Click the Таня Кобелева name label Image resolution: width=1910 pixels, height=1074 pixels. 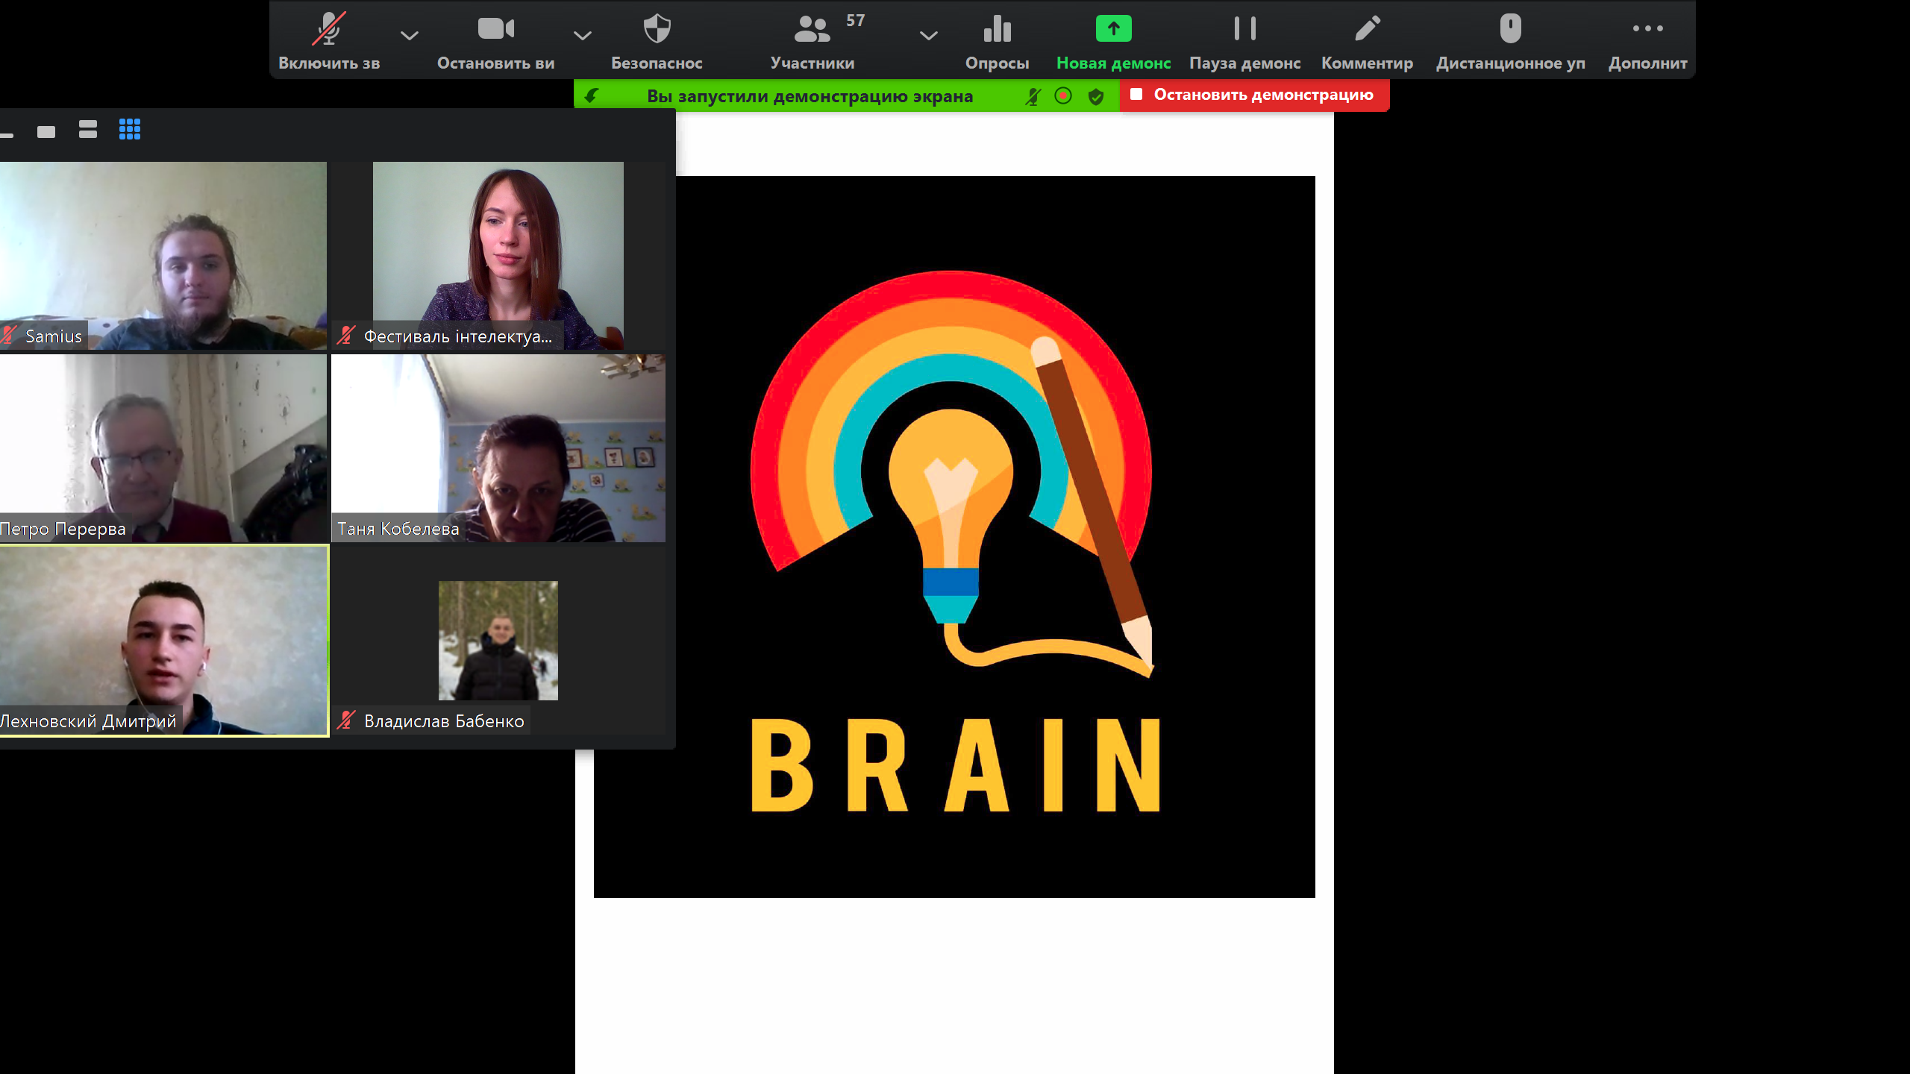398,529
